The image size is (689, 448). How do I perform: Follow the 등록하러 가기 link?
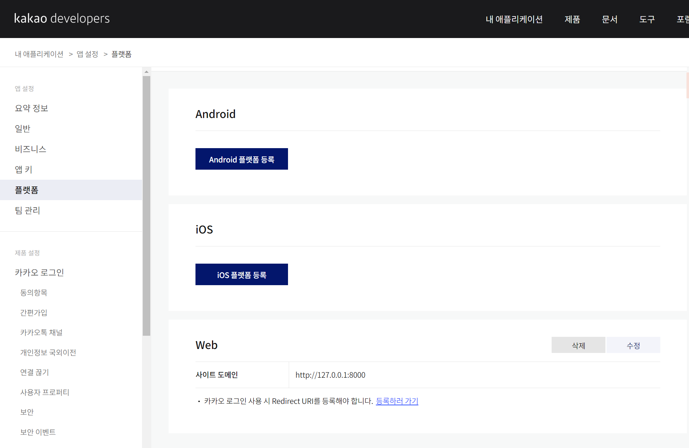397,401
